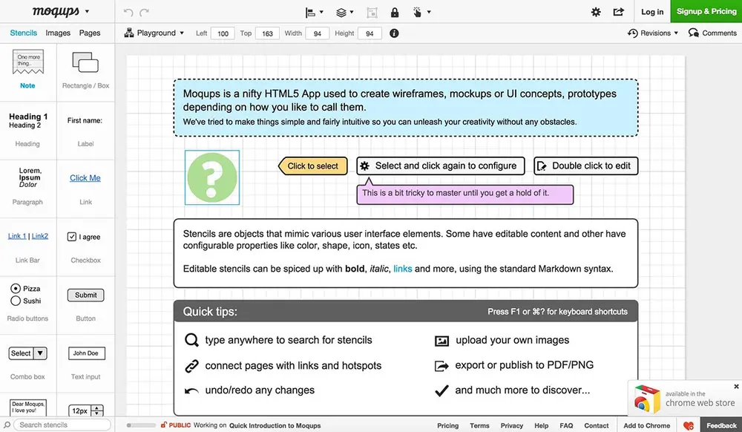
Task: Click the group objects icon
Action: click(x=372, y=13)
